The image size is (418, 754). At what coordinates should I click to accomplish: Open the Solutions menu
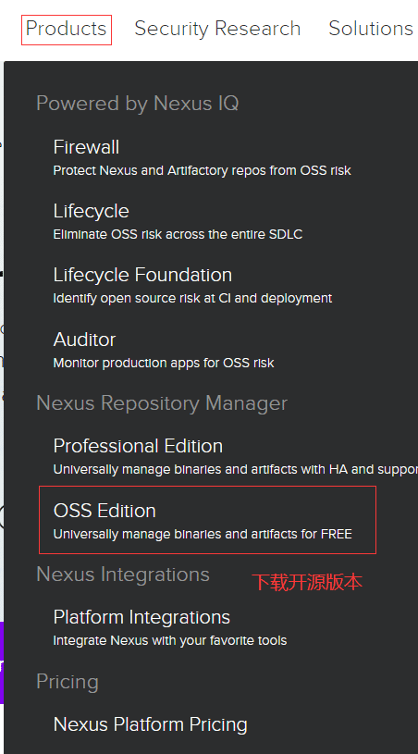[371, 29]
